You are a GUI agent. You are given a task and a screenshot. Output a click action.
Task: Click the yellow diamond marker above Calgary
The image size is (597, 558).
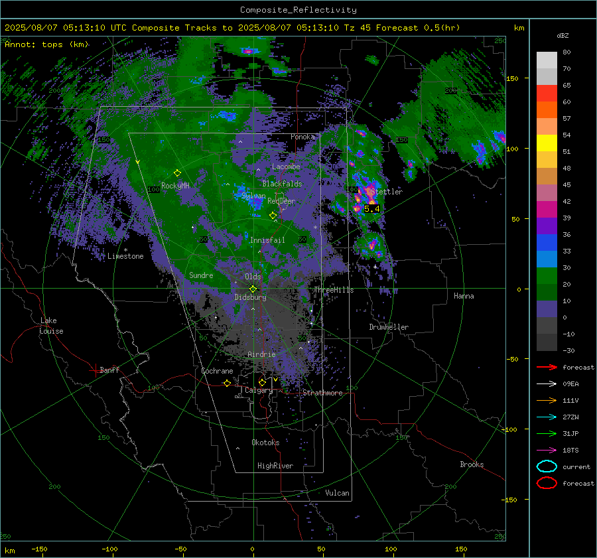262,382
